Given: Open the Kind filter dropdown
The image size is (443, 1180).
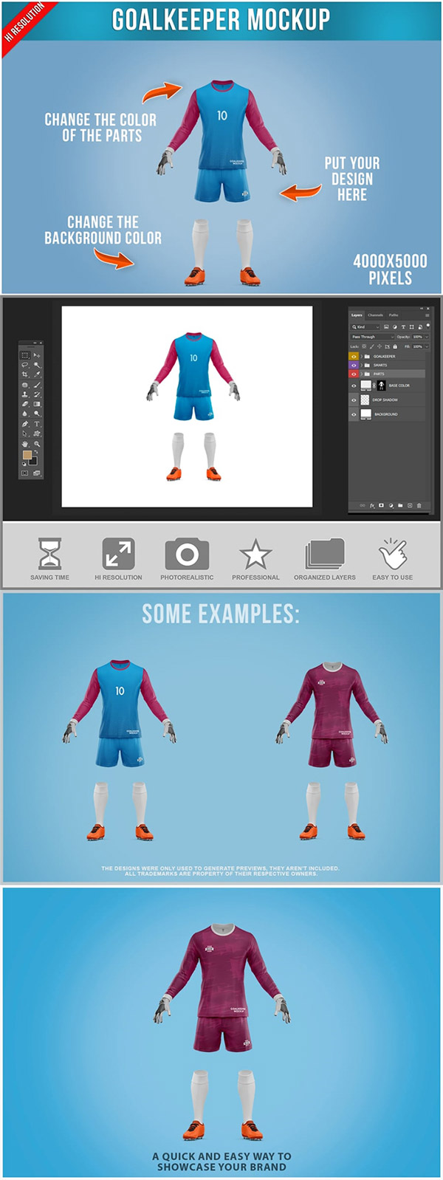Looking at the screenshot, I should (x=365, y=327).
